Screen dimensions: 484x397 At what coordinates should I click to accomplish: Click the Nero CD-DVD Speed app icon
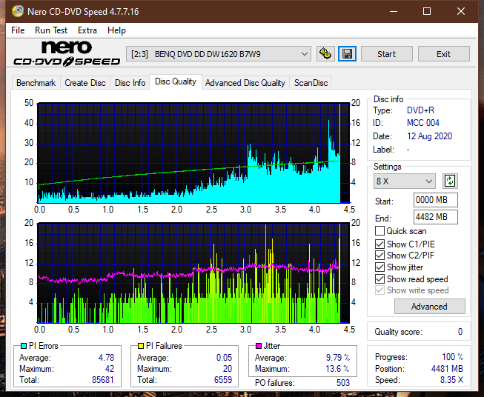[x=17, y=11]
